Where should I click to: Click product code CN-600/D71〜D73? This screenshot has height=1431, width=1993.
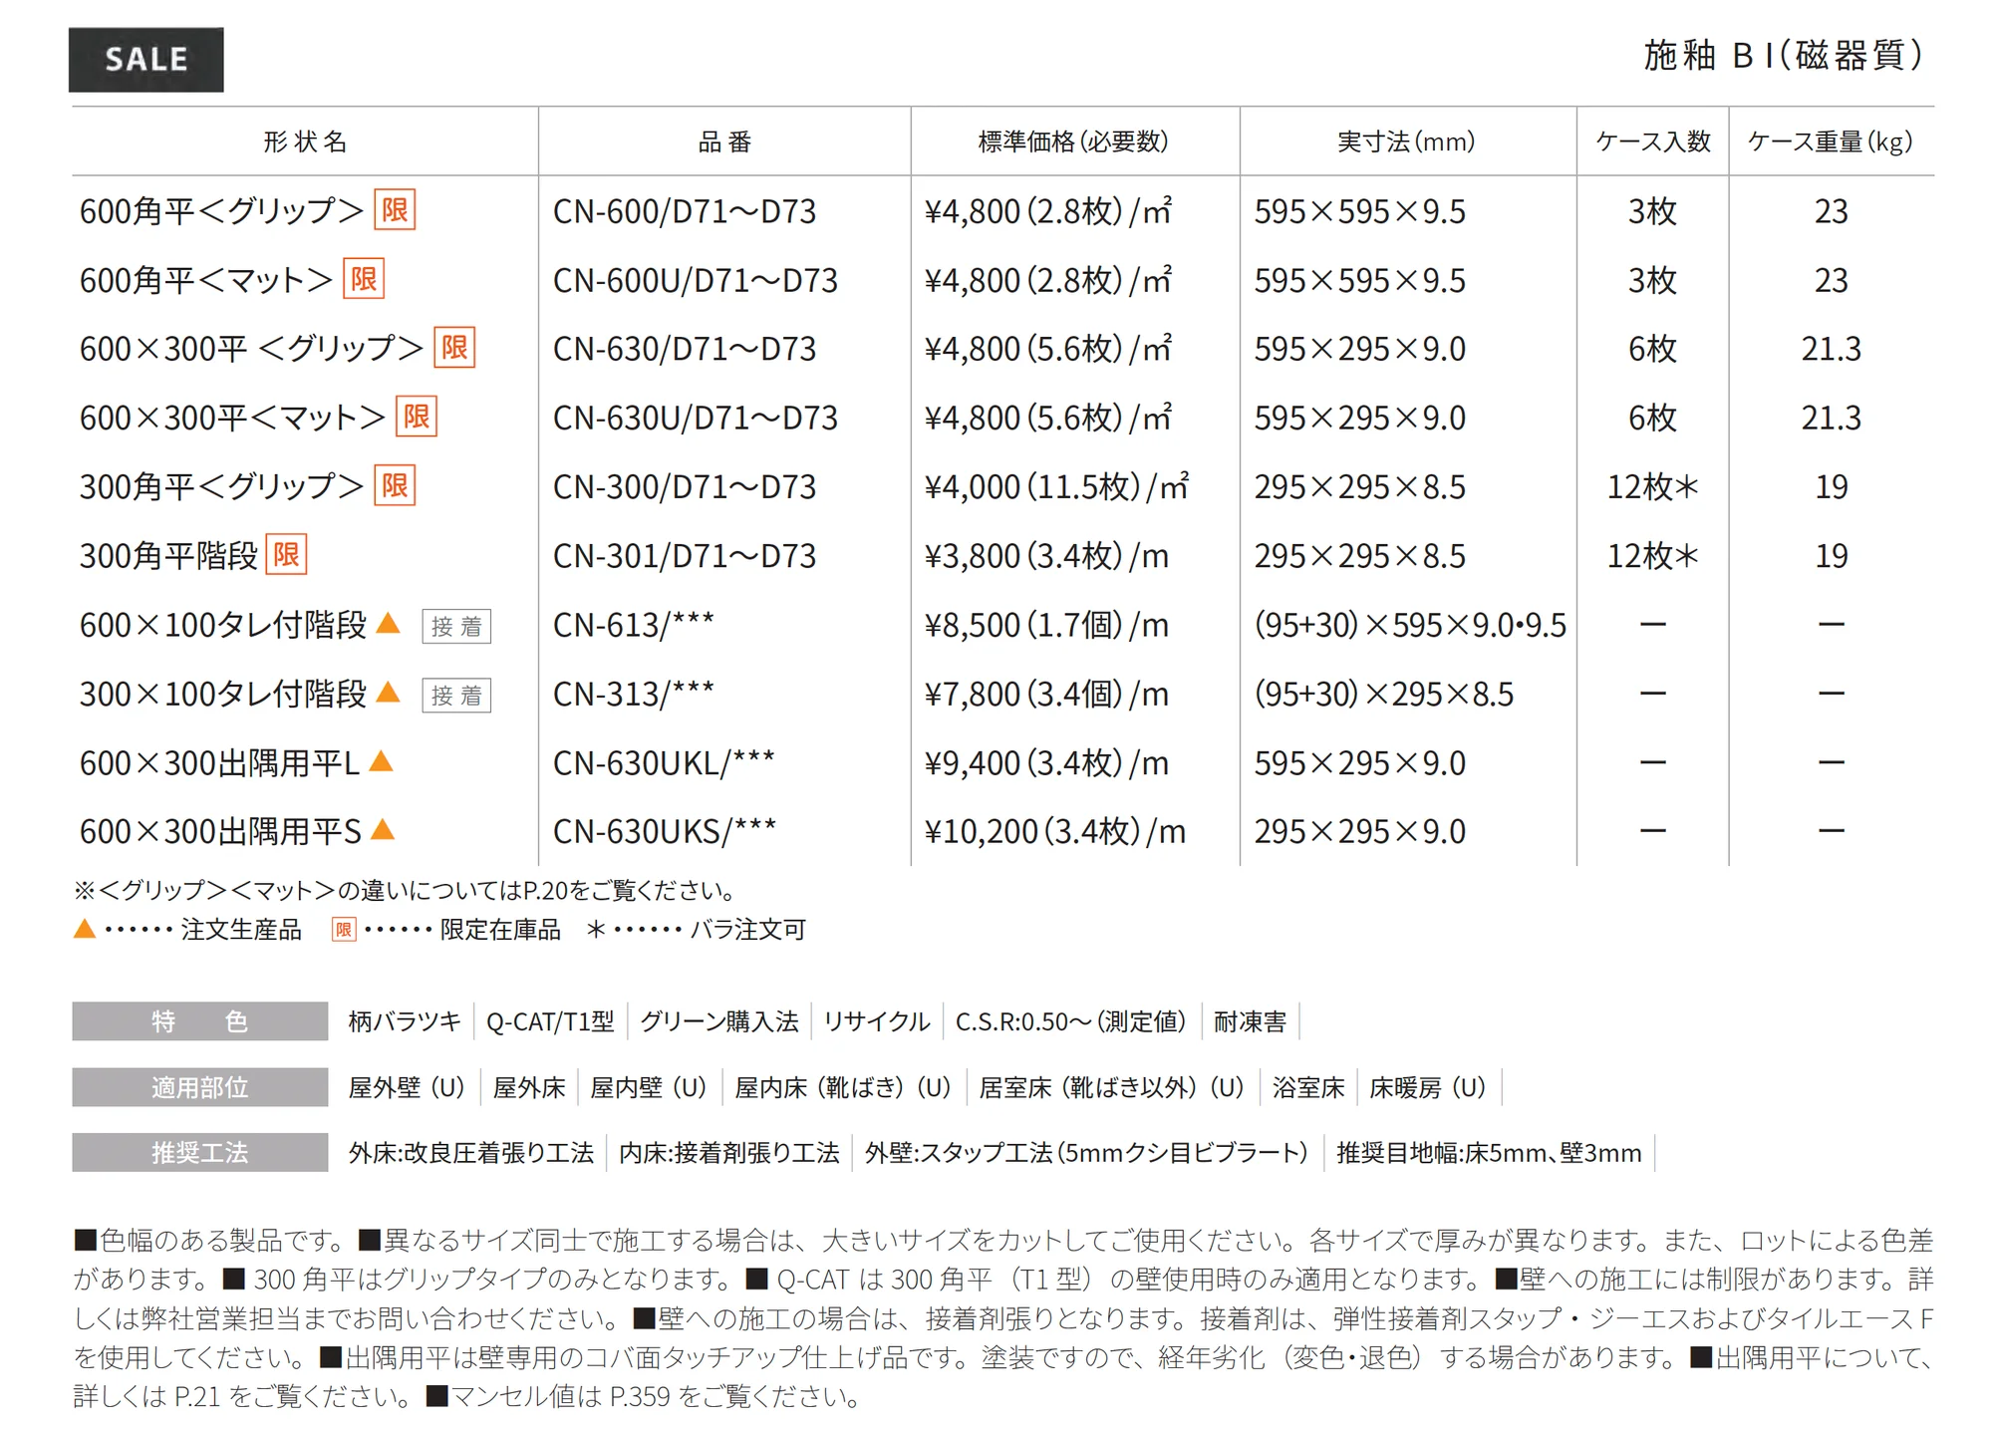[x=685, y=211]
